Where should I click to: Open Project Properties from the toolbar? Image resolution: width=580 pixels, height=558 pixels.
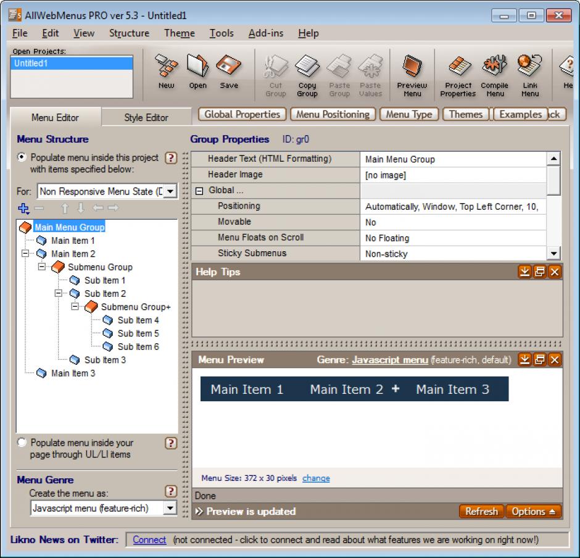[x=458, y=76]
